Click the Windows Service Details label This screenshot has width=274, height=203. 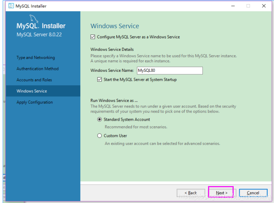pos(112,50)
